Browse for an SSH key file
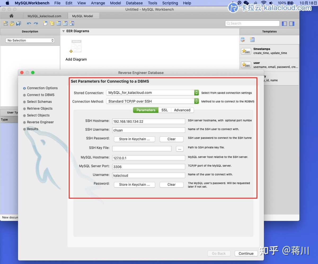Image resolution: width=318 pixels, height=264 pixels. tap(180, 149)
